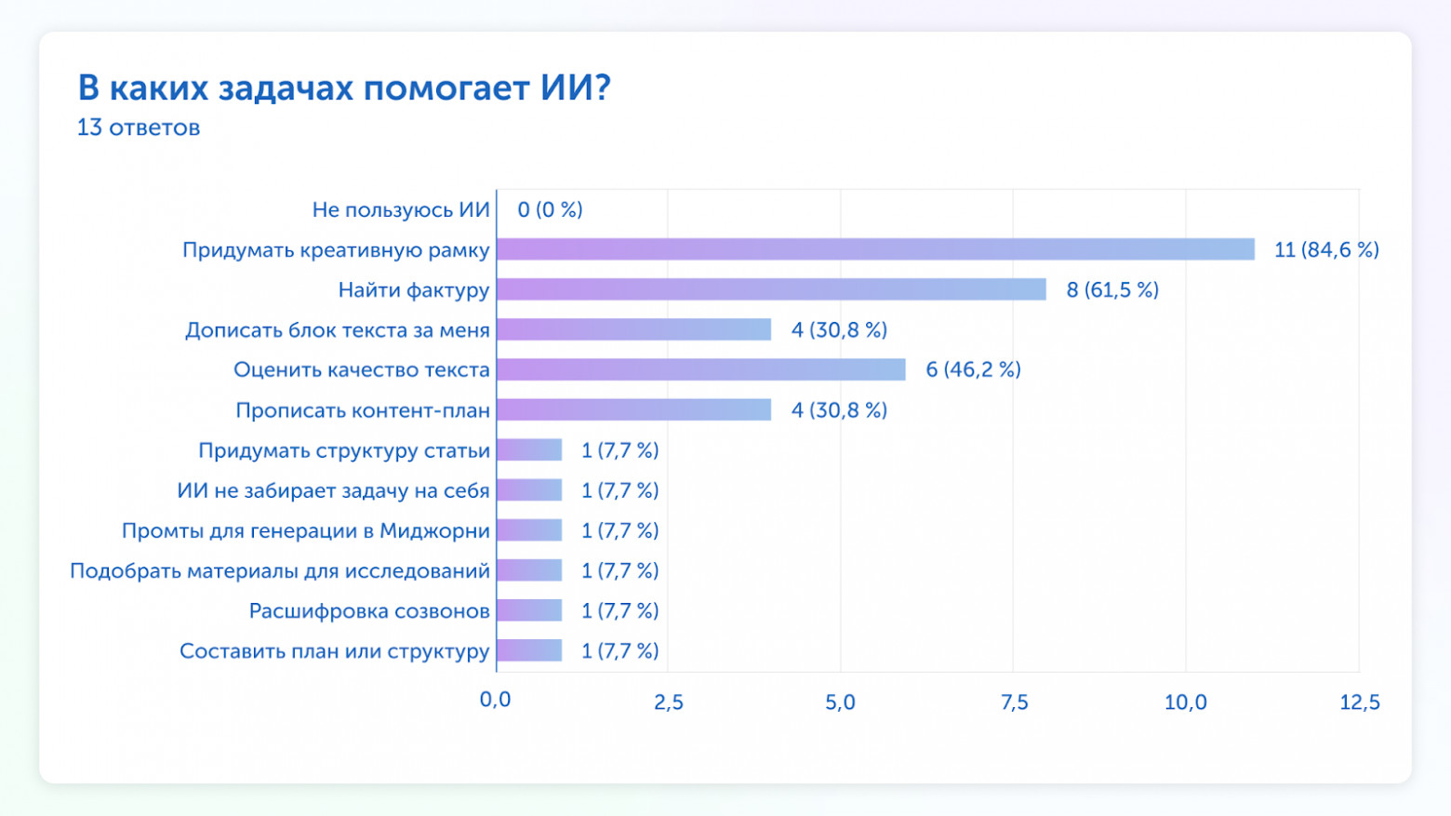1451x816 pixels.
Task: Select the 'ИИ не забирает задачу на себя' label
Action: (x=335, y=490)
